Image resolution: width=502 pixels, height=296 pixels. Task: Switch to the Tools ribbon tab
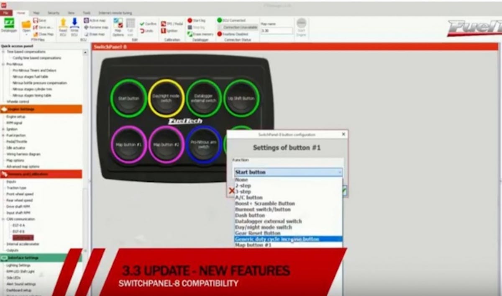86,13
